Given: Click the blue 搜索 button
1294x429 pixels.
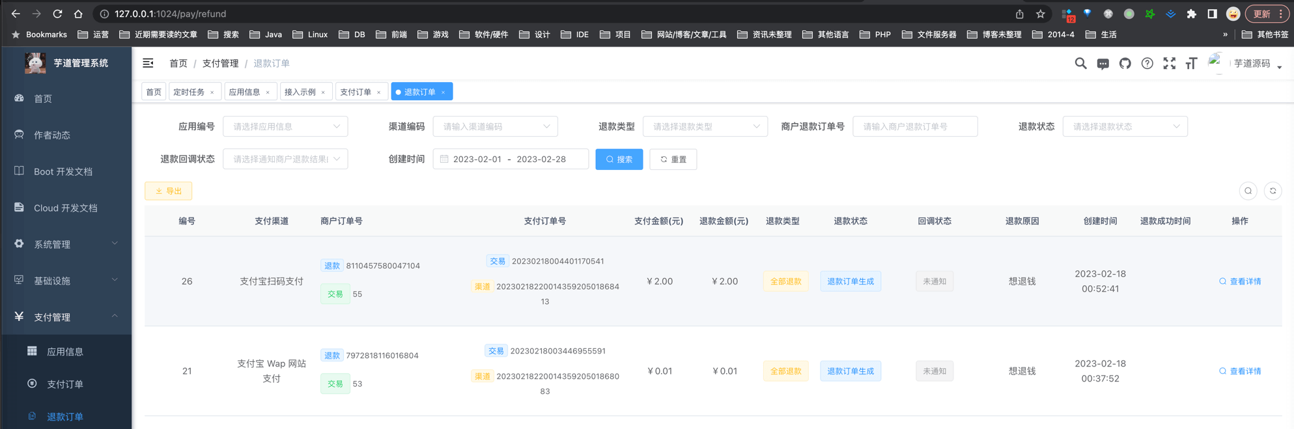Looking at the screenshot, I should (619, 159).
